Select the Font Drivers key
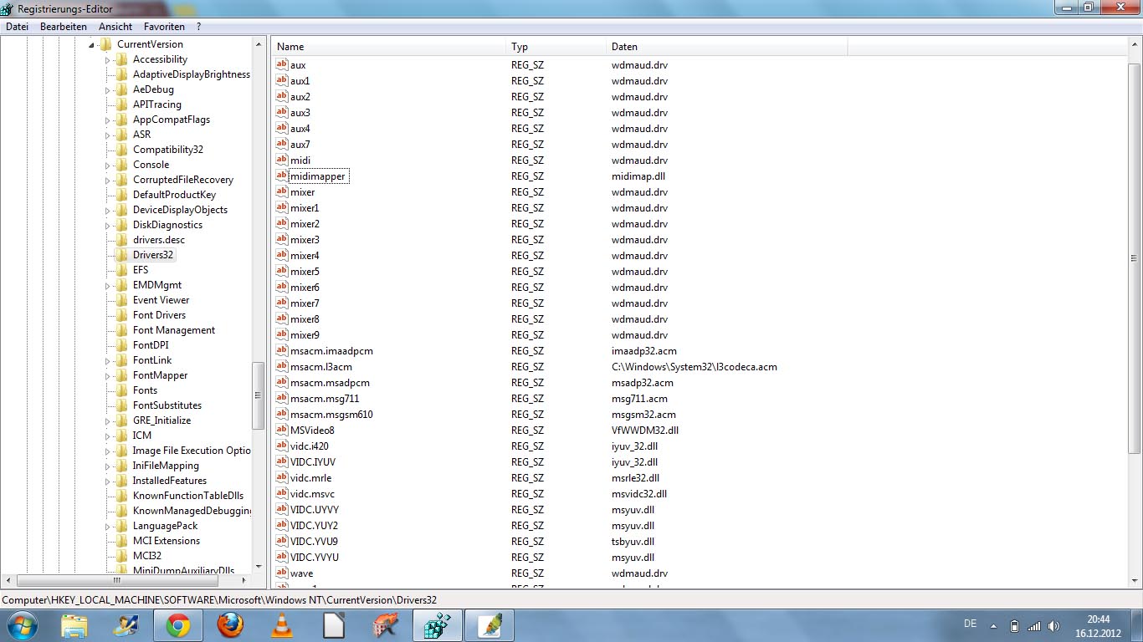The width and height of the screenshot is (1143, 642). pyautogui.click(x=159, y=315)
